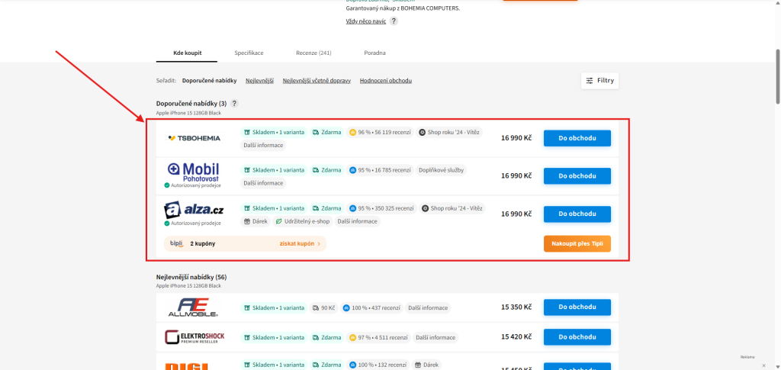Click the page vertical scrollbar
Viewport: 781px width, 370px height.
pyautogui.click(x=777, y=76)
